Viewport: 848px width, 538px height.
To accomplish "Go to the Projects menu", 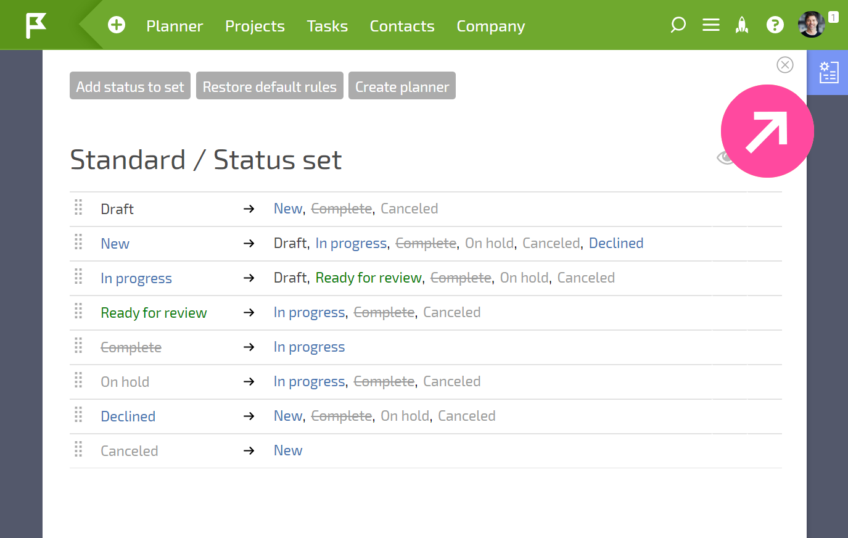I will [x=255, y=26].
